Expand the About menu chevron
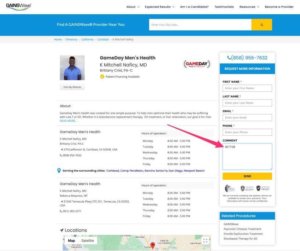 click(x=138, y=7)
